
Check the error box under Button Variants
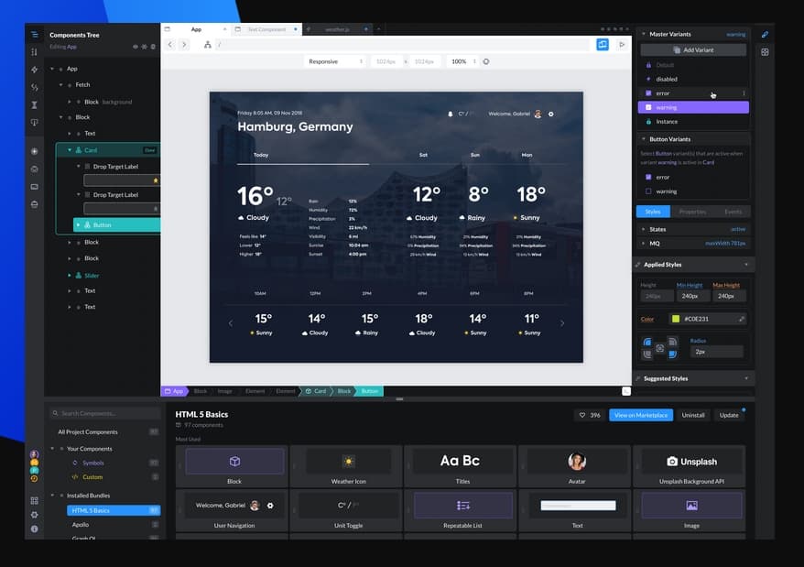tap(648, 177)
